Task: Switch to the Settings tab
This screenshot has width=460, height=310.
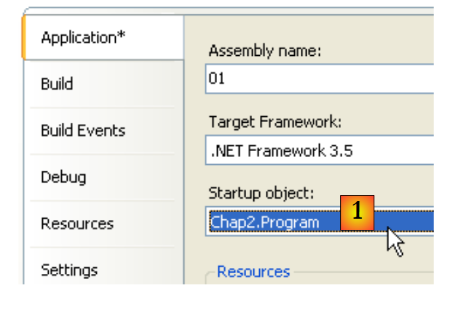Action: tap(69, 270)
